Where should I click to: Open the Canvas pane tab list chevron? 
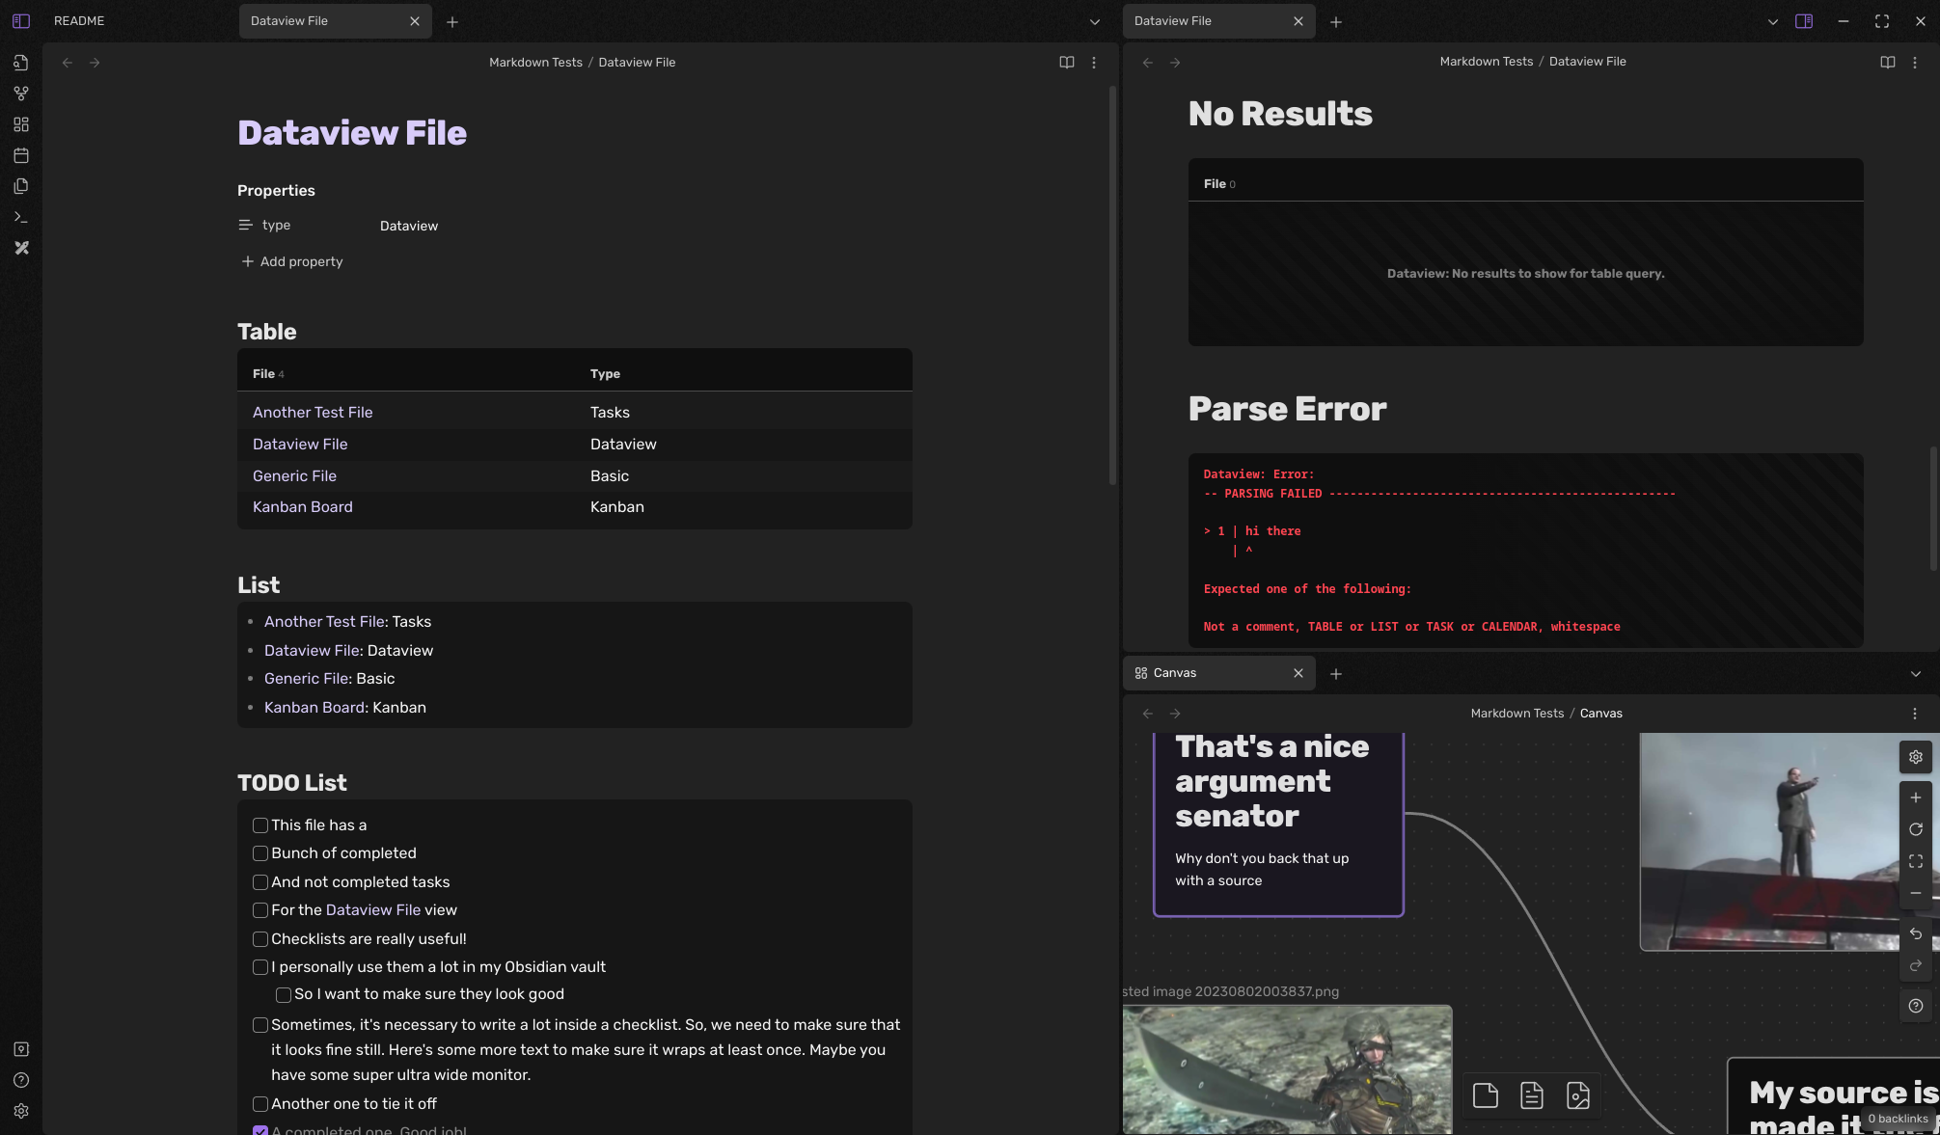click(x=1916, y=674)
